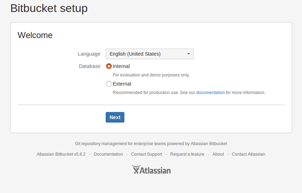This screenshot has width=302, height=193.
Task: Select the External database radio button
Action: tap(109, 84)
